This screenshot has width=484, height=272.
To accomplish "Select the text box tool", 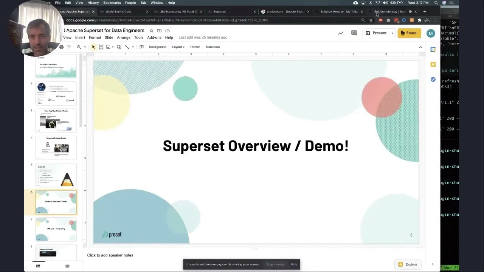I will point(101,47).
